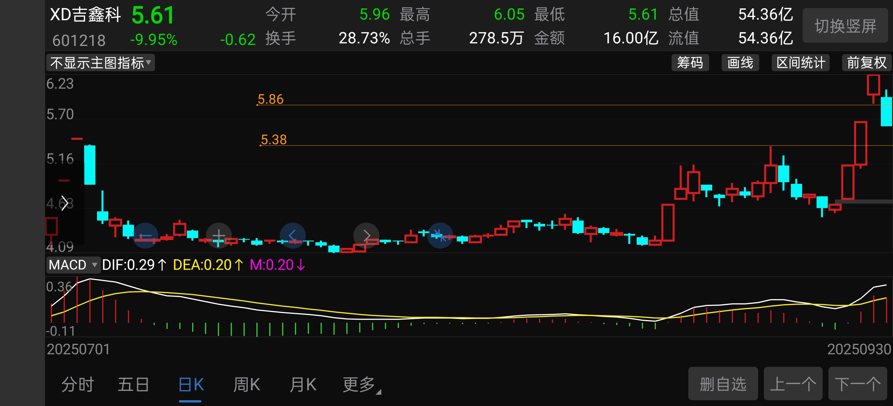This screenshot has width=893, height=406.
Task: Click the shrink arrows circle icon
Action: [x=440, y=235]
